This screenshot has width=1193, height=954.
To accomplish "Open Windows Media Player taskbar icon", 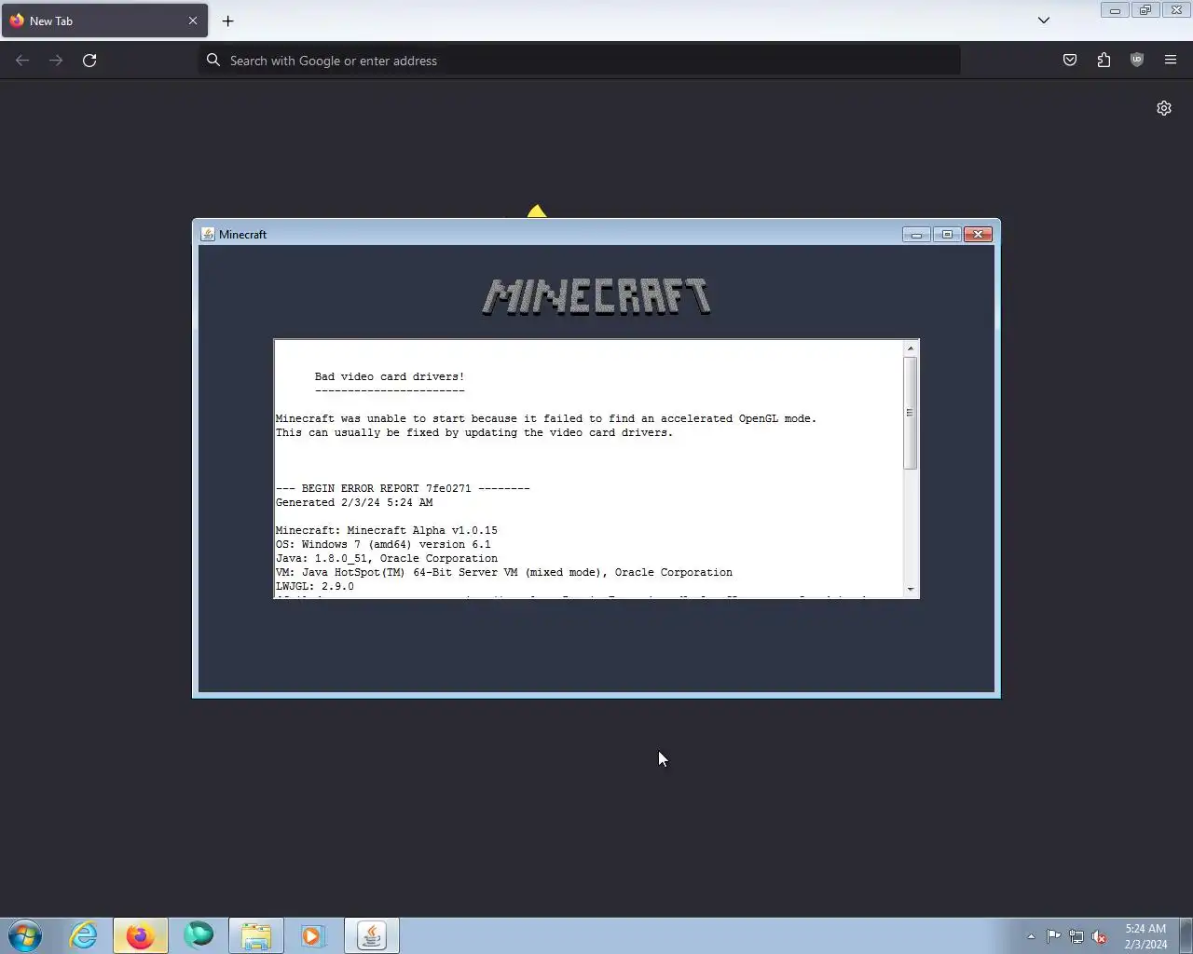I will (313, 935).
